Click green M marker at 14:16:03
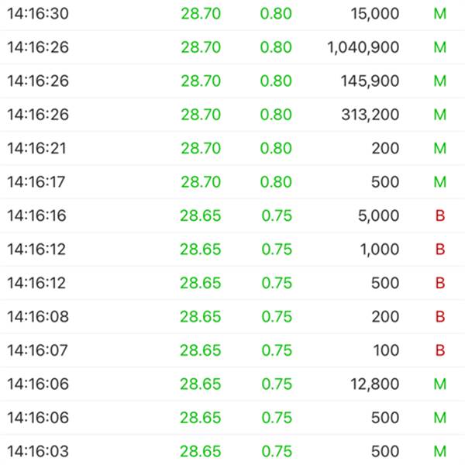The width and height of the screenshot is (465, 465). pos(440,451)
